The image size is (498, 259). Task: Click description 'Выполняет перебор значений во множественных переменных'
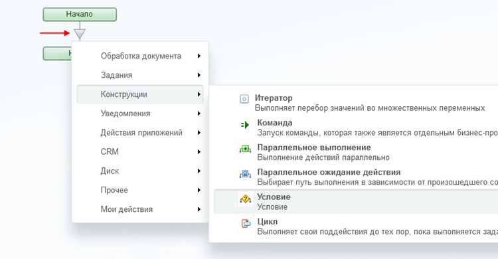coord(370,108)
